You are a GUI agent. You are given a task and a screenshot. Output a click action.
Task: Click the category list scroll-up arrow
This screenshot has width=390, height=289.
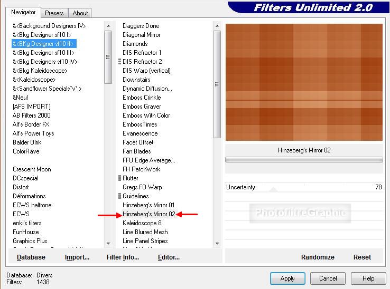(108, 25)
